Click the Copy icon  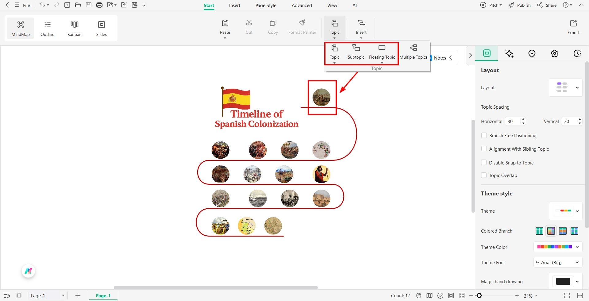pyautogui.click(x=273, y=23)
